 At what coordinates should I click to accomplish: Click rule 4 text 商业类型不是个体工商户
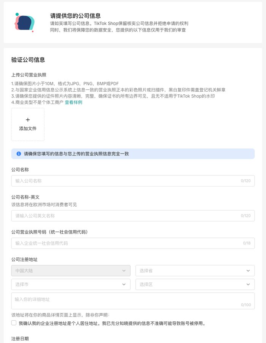pyautogui.click(x=37, y=102)
